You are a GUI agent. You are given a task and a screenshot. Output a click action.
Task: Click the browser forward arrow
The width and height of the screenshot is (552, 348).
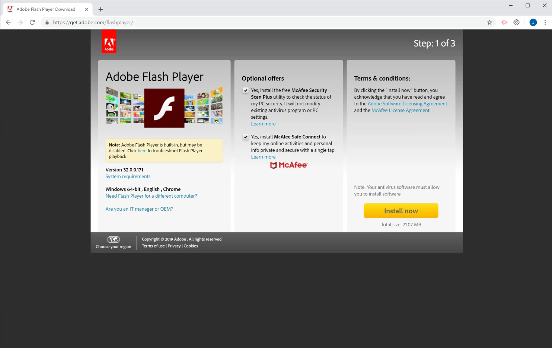[x=20, y=22]
